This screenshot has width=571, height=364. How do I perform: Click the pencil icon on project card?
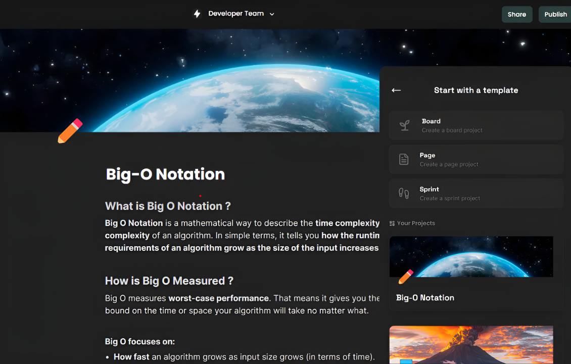coord(406,277)
